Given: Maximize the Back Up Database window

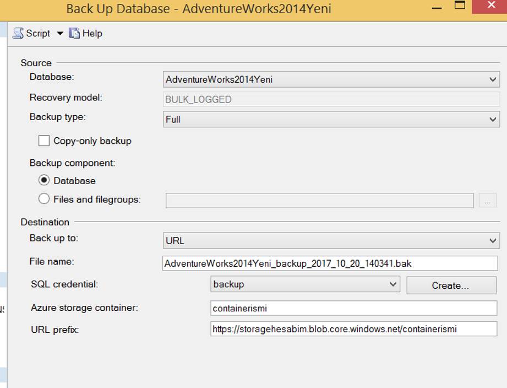Looking at the screenshot, I should pos(460,5).
